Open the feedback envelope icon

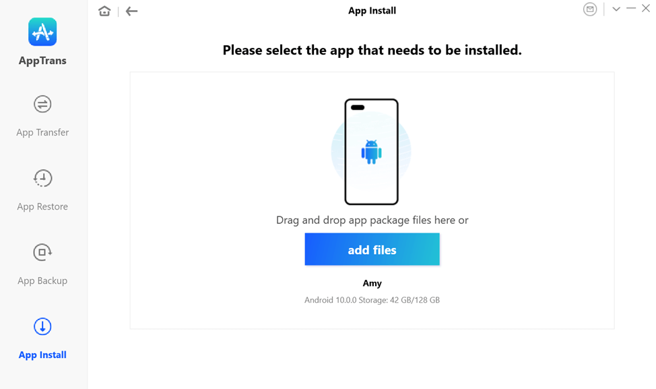pos(590,9)
